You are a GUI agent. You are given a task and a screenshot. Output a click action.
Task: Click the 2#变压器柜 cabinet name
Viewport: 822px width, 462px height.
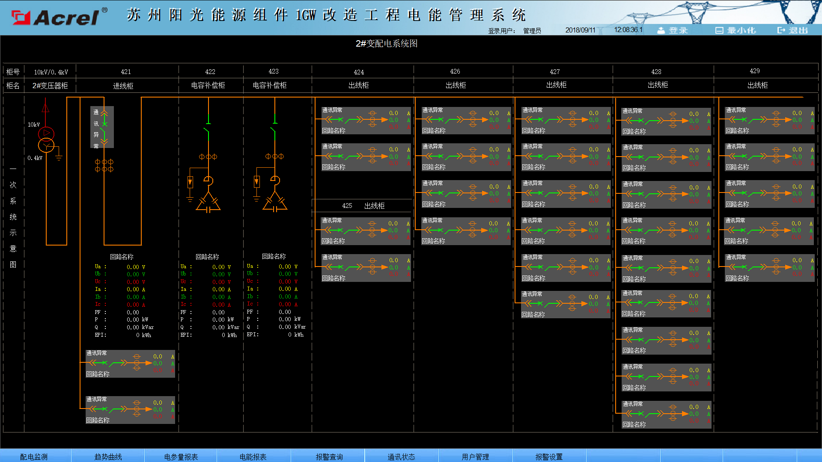point(50,86)
